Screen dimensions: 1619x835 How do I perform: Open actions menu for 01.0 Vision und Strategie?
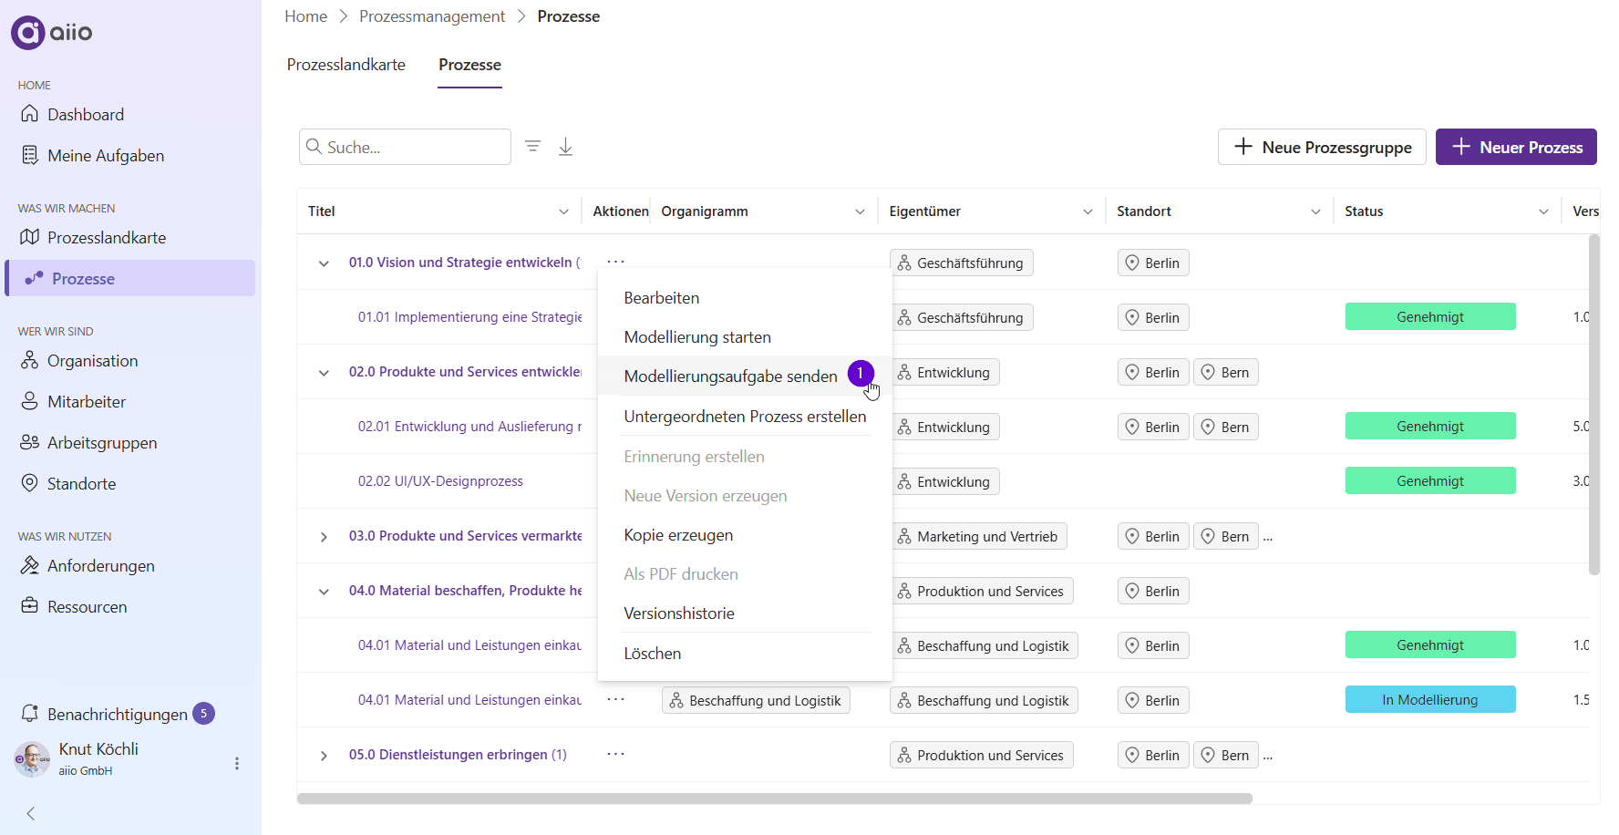(x=616, y=262)
